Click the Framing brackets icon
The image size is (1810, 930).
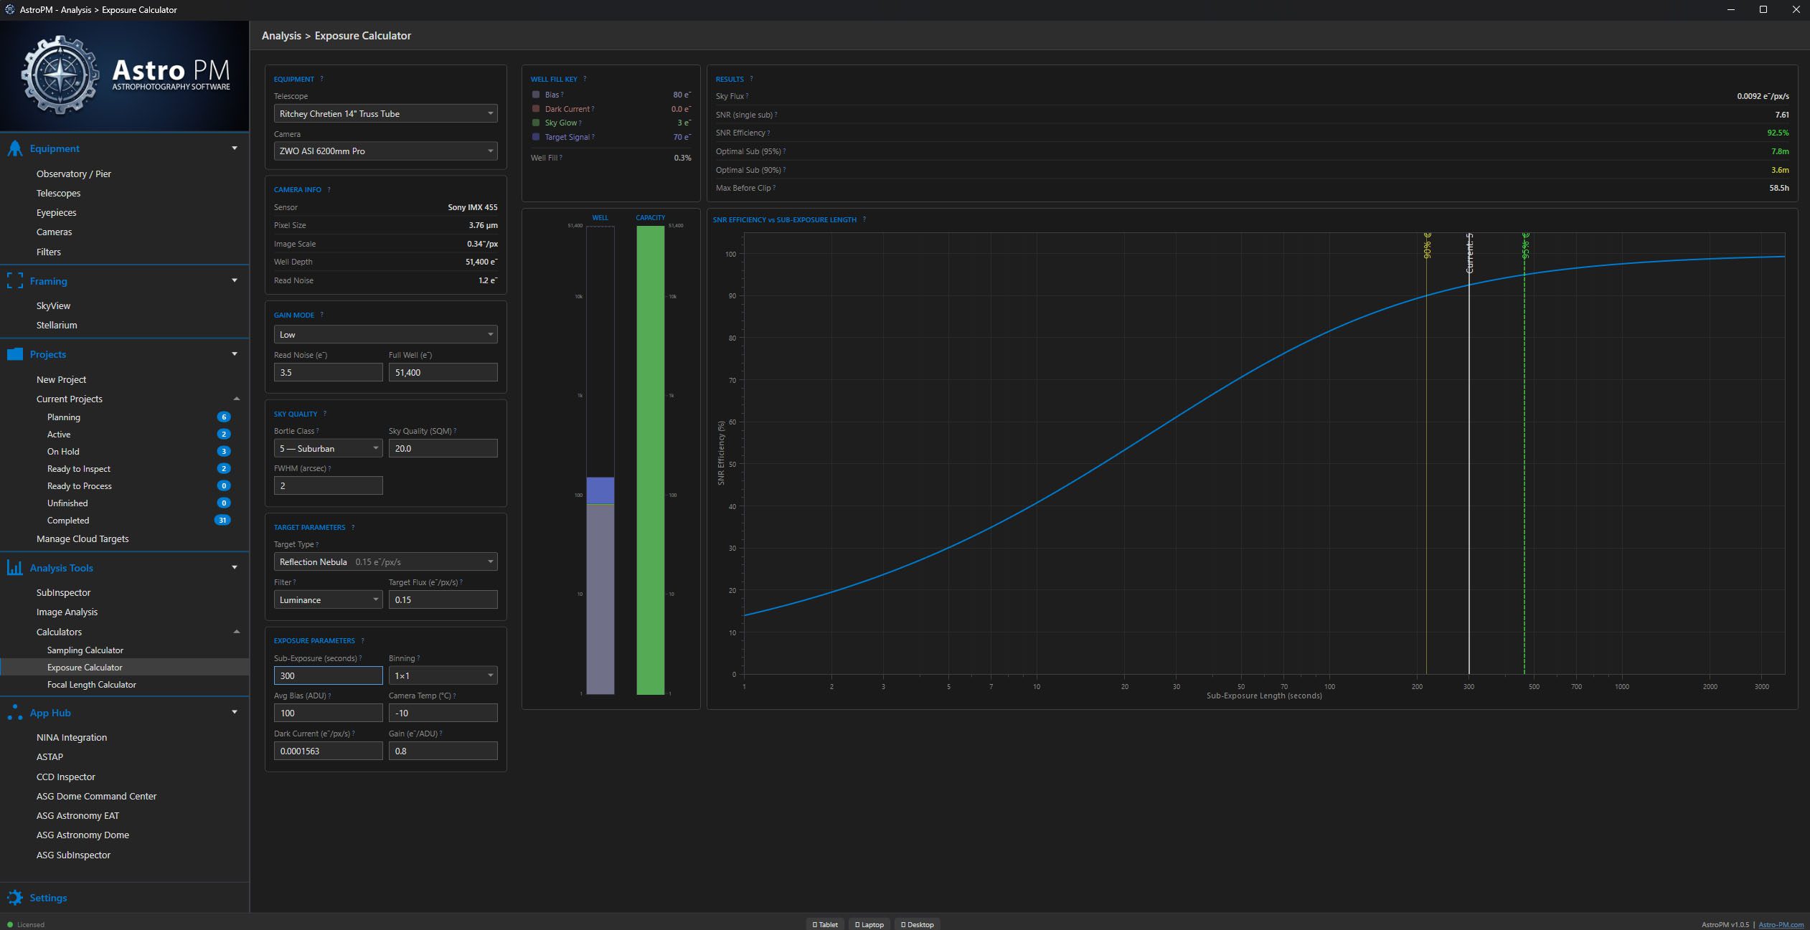(14, 281)
